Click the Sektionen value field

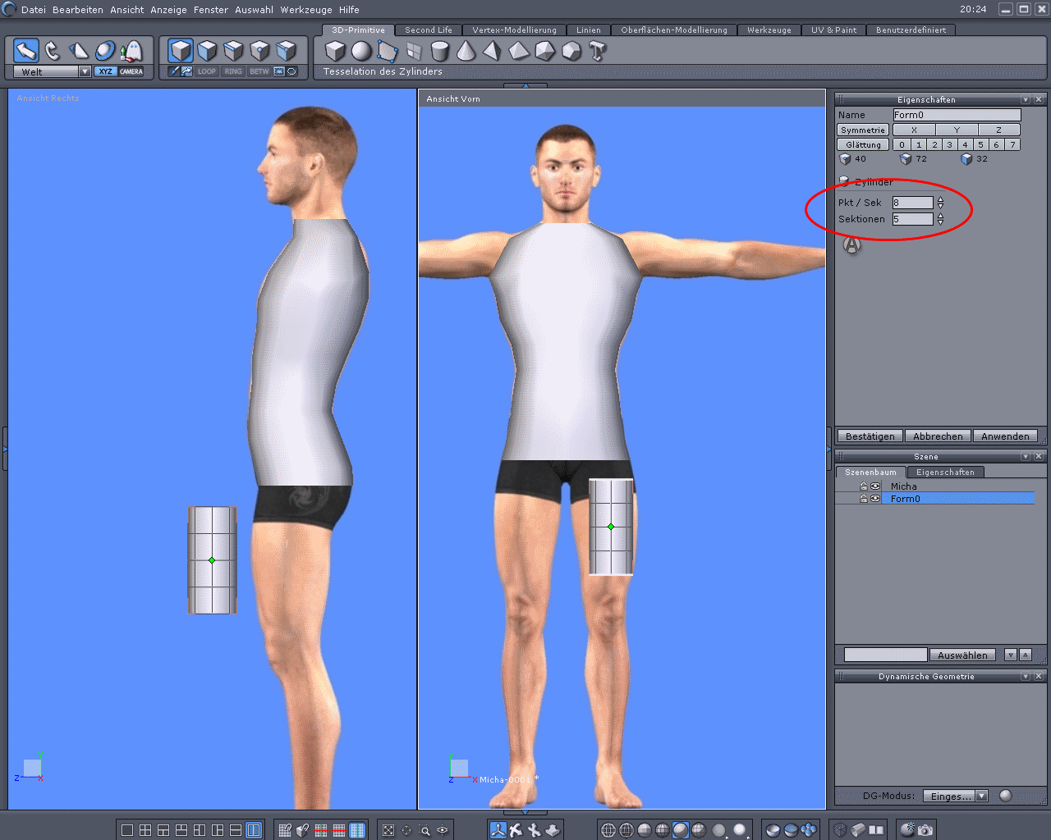click(x=913, y=219)
